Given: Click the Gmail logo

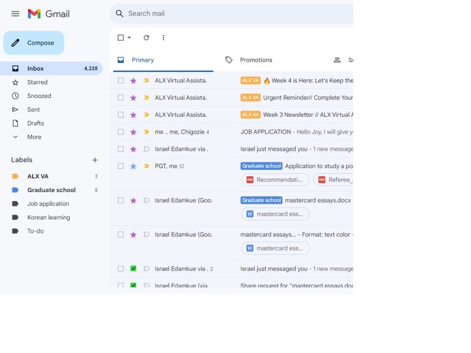Looking at the screenshot, I should [x=49, y=14].
